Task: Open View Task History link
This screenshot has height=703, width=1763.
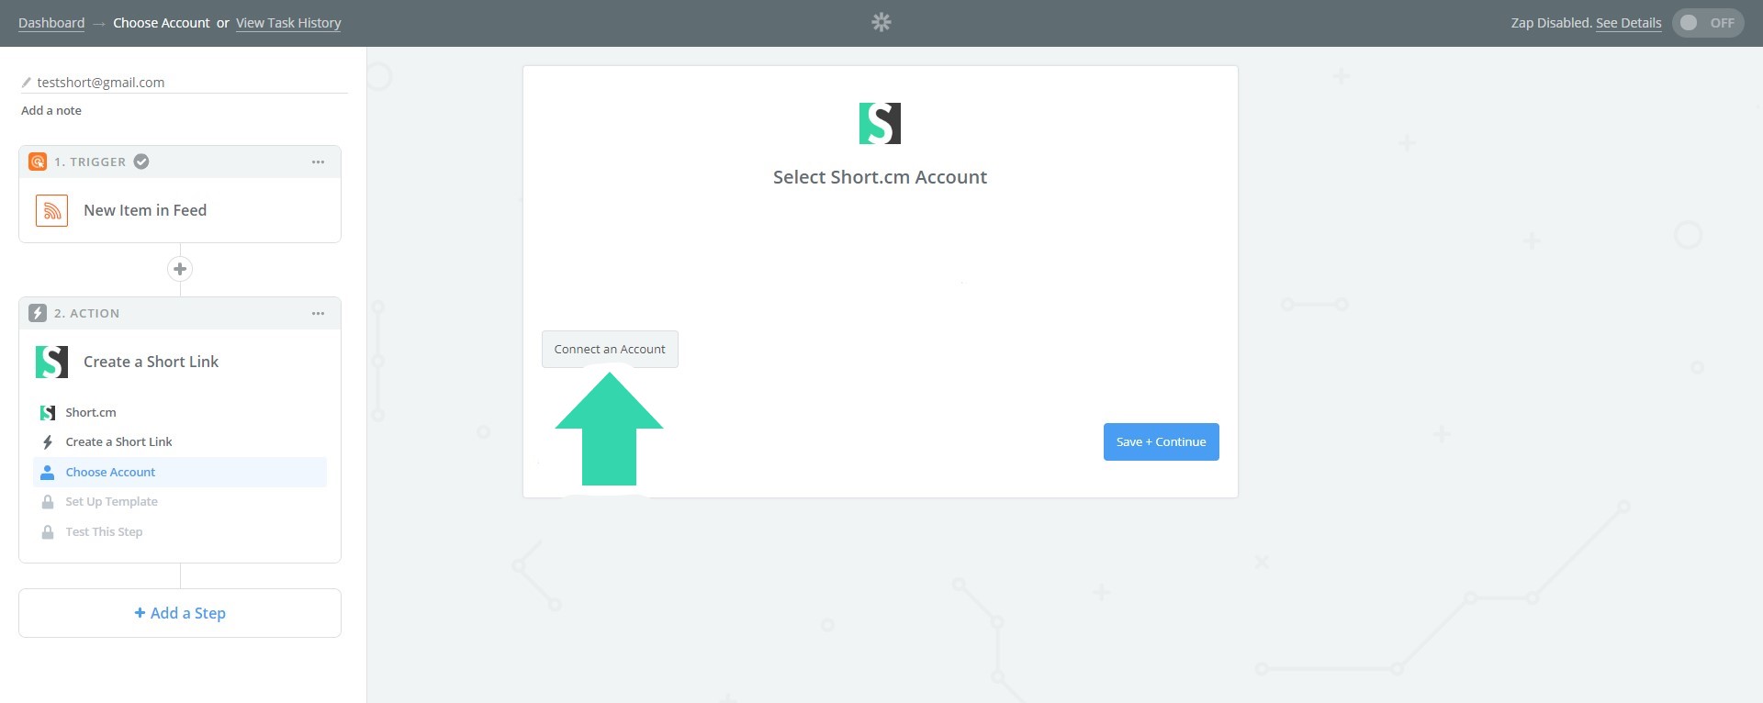Action: tap(288, 23)
